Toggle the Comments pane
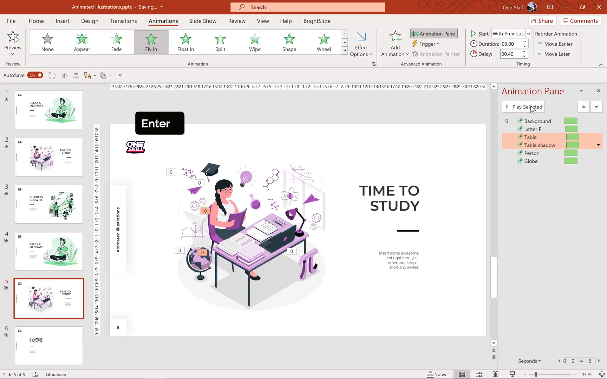The height and width of the screenshot is (379, 607). click(580, 21)
